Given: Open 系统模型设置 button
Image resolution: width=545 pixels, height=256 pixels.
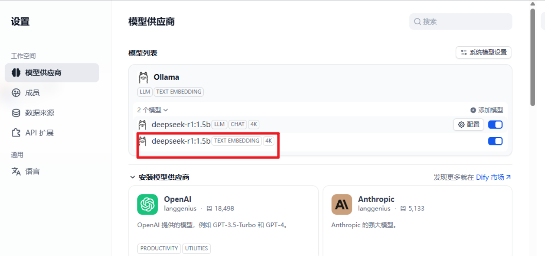Looking at the screenshot, I should (x=483, y=52).
